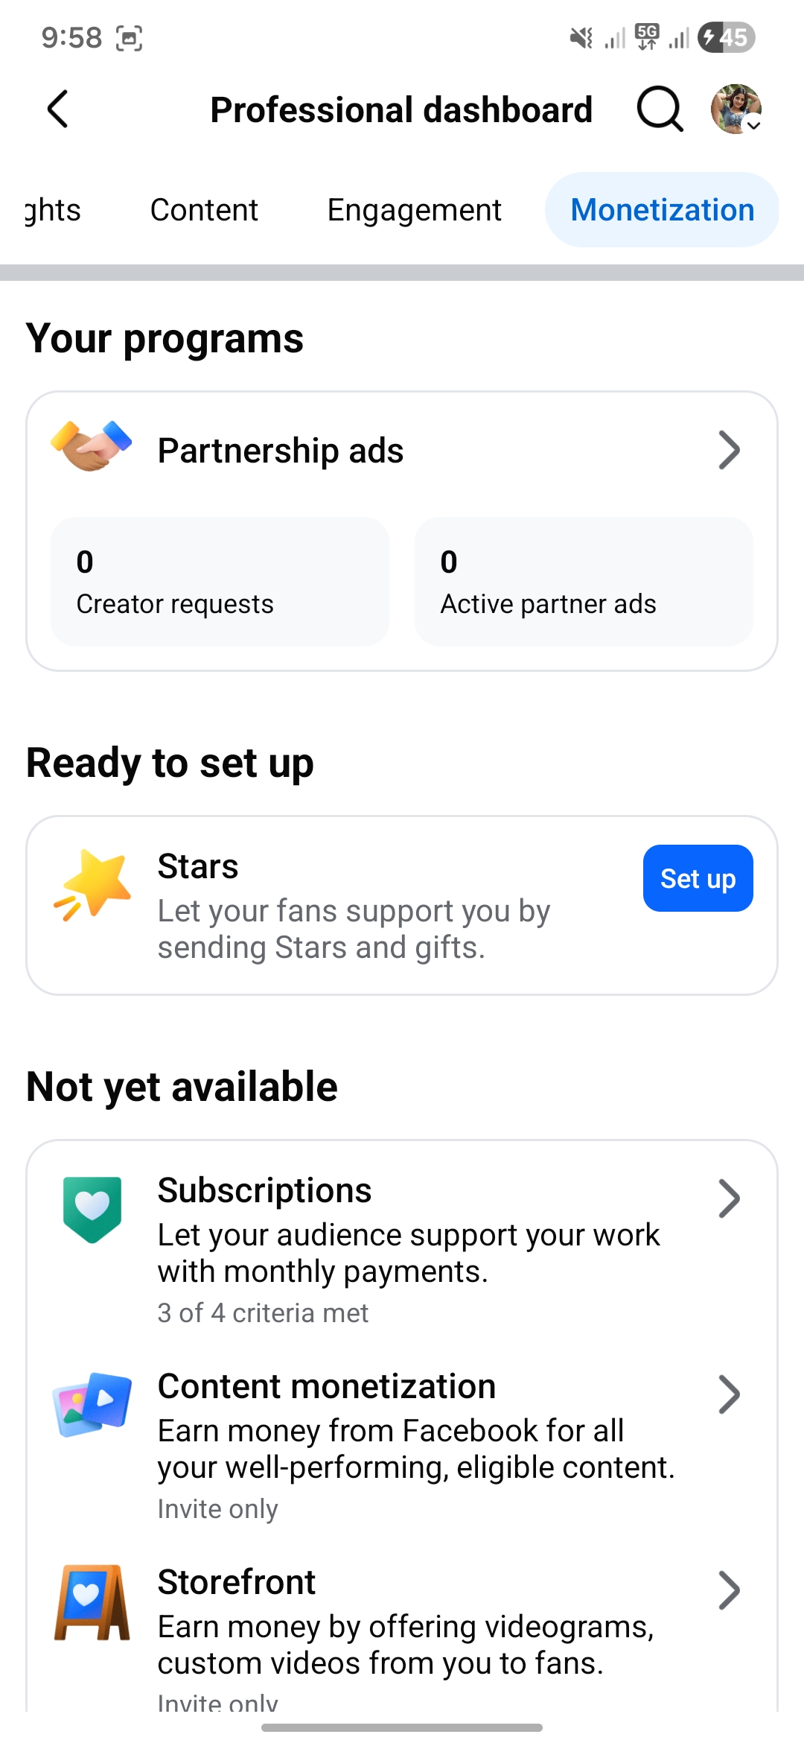Image resolution: width=804 pixels, height=1743 pixels.
Task: Expand Storefront details chevron
Action: click(x=729, y=1590)
